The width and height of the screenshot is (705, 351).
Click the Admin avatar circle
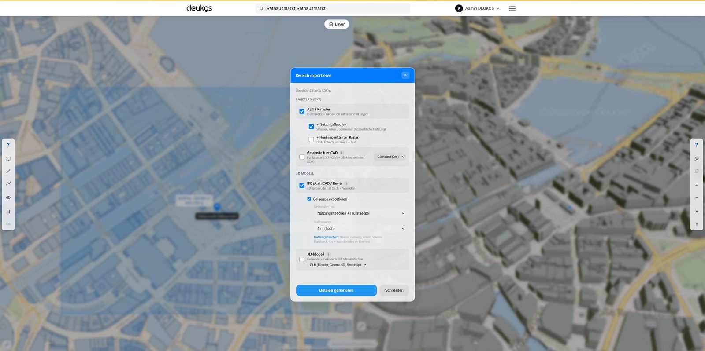(x=459, y=8)
